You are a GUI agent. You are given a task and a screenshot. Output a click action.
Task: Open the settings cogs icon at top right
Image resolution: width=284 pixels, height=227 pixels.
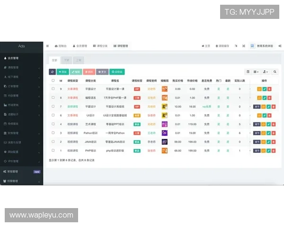click(280, 46)
